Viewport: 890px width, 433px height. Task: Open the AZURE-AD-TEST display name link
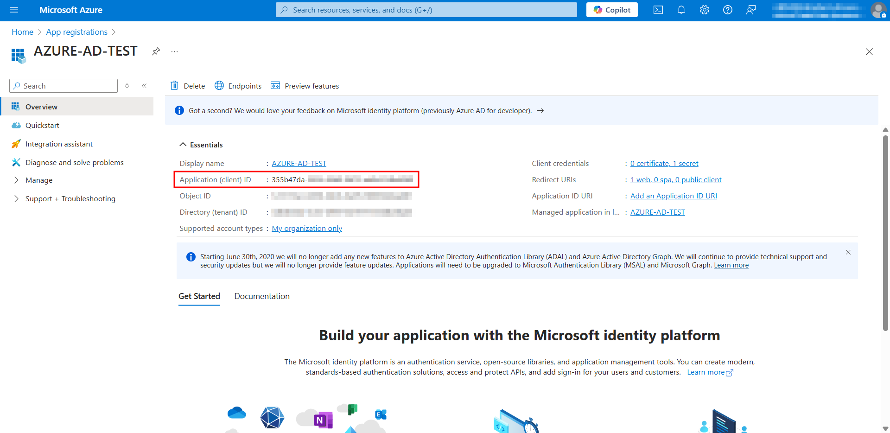tap(299, 163)
